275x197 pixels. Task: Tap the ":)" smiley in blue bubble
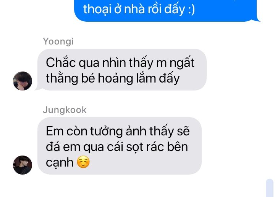191,10
